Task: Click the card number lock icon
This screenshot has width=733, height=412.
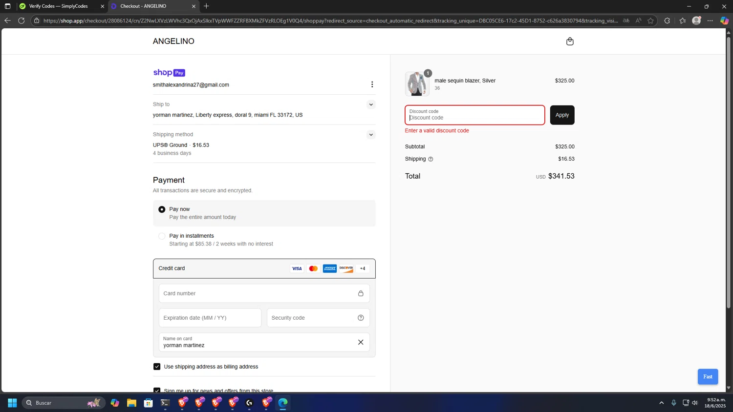Action: [361, 293]
